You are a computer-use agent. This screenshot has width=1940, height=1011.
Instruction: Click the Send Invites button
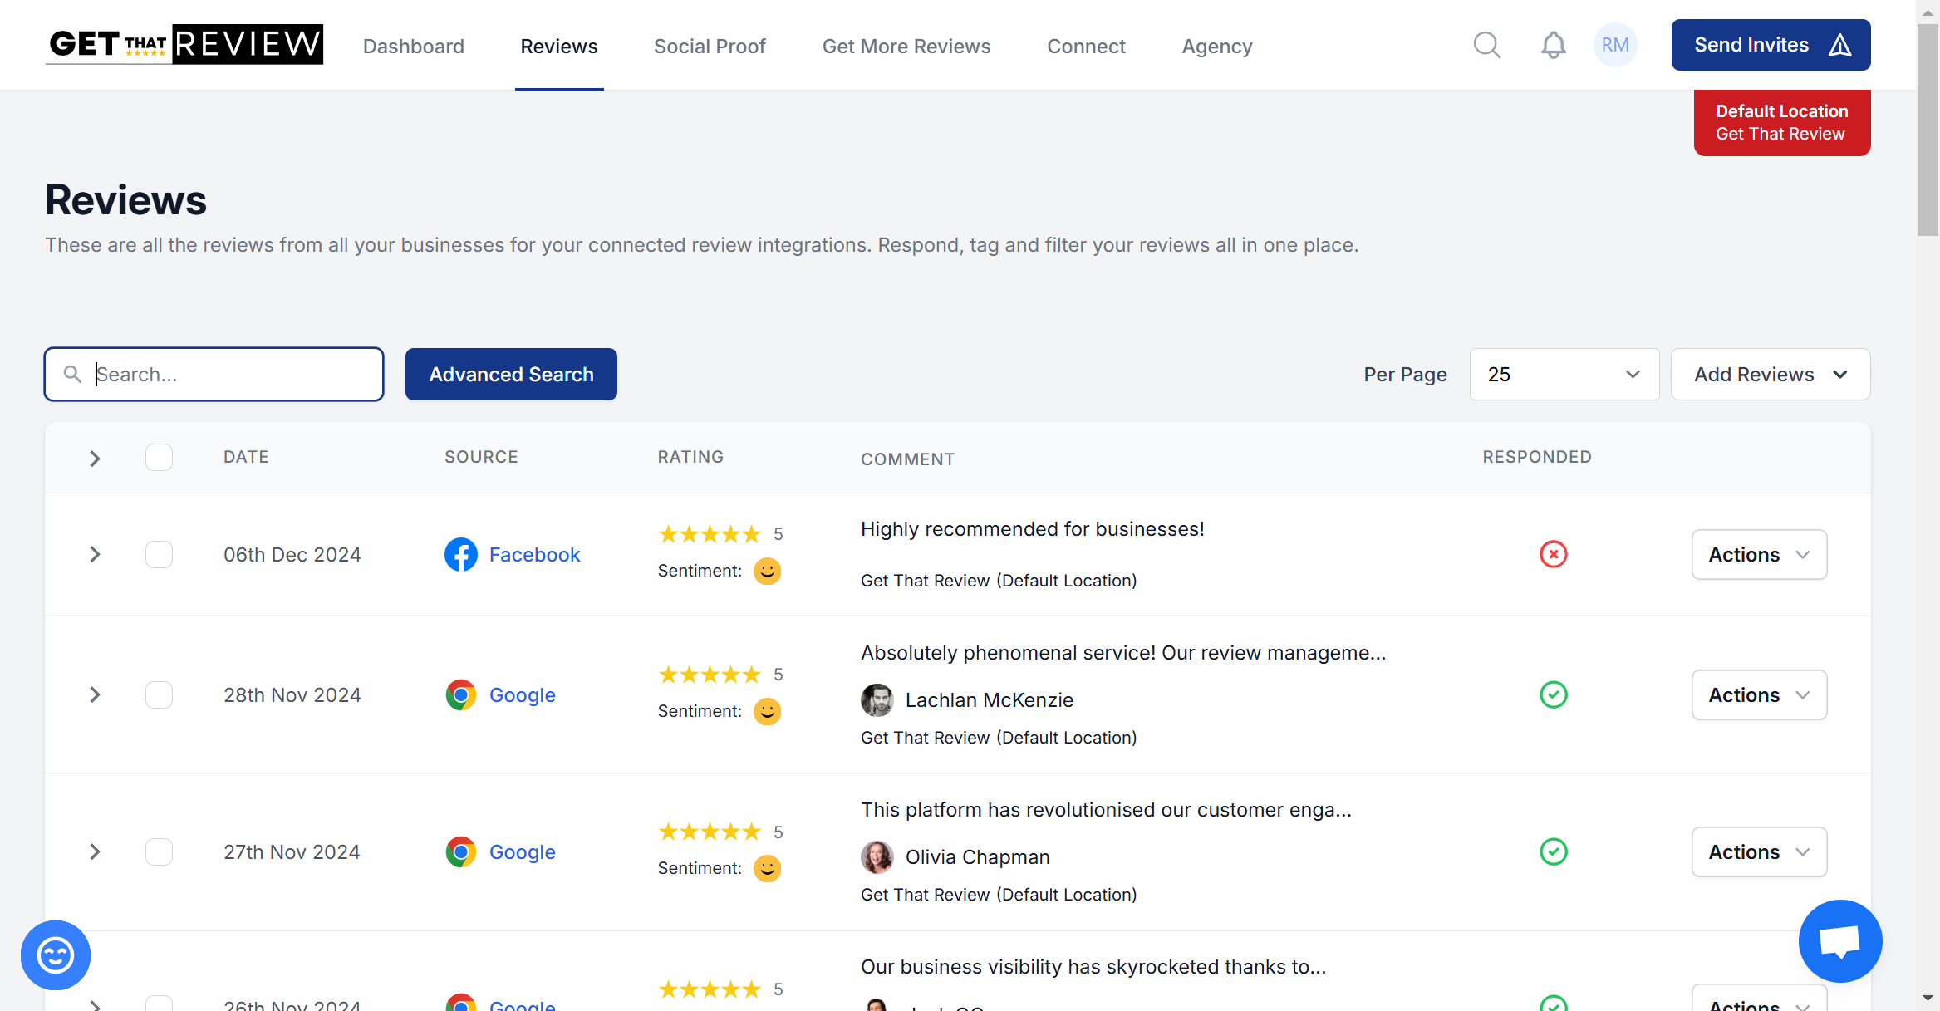coord(1771,45)
